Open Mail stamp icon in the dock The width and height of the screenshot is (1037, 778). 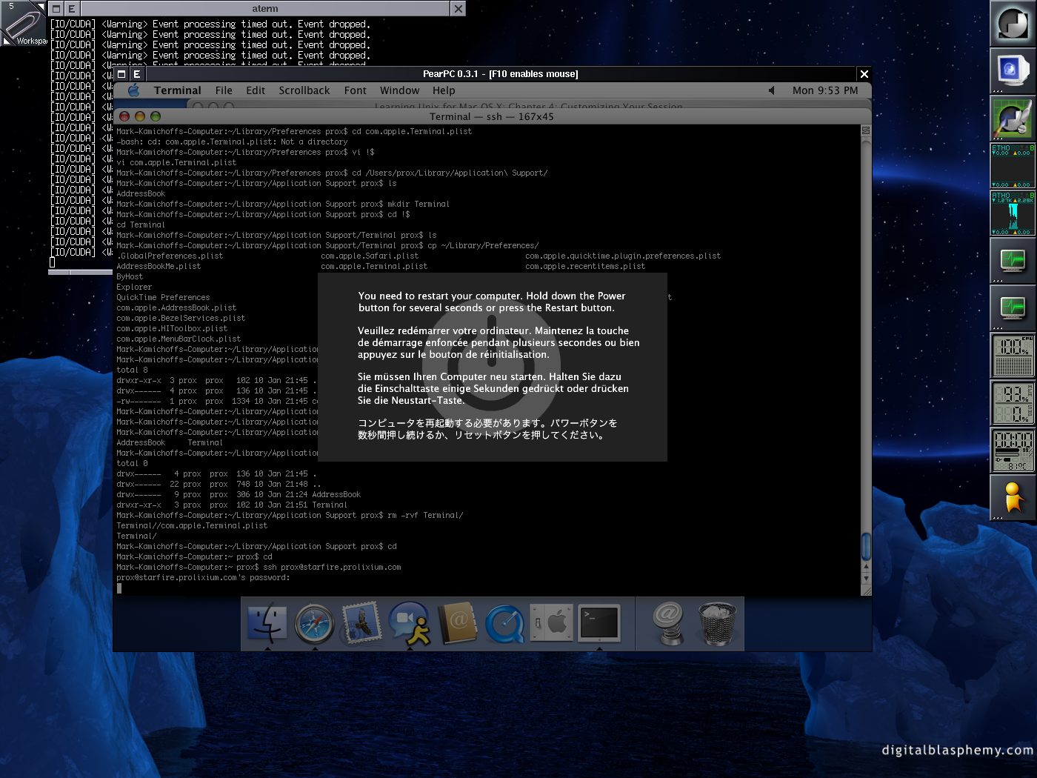(x=361, y=622)
